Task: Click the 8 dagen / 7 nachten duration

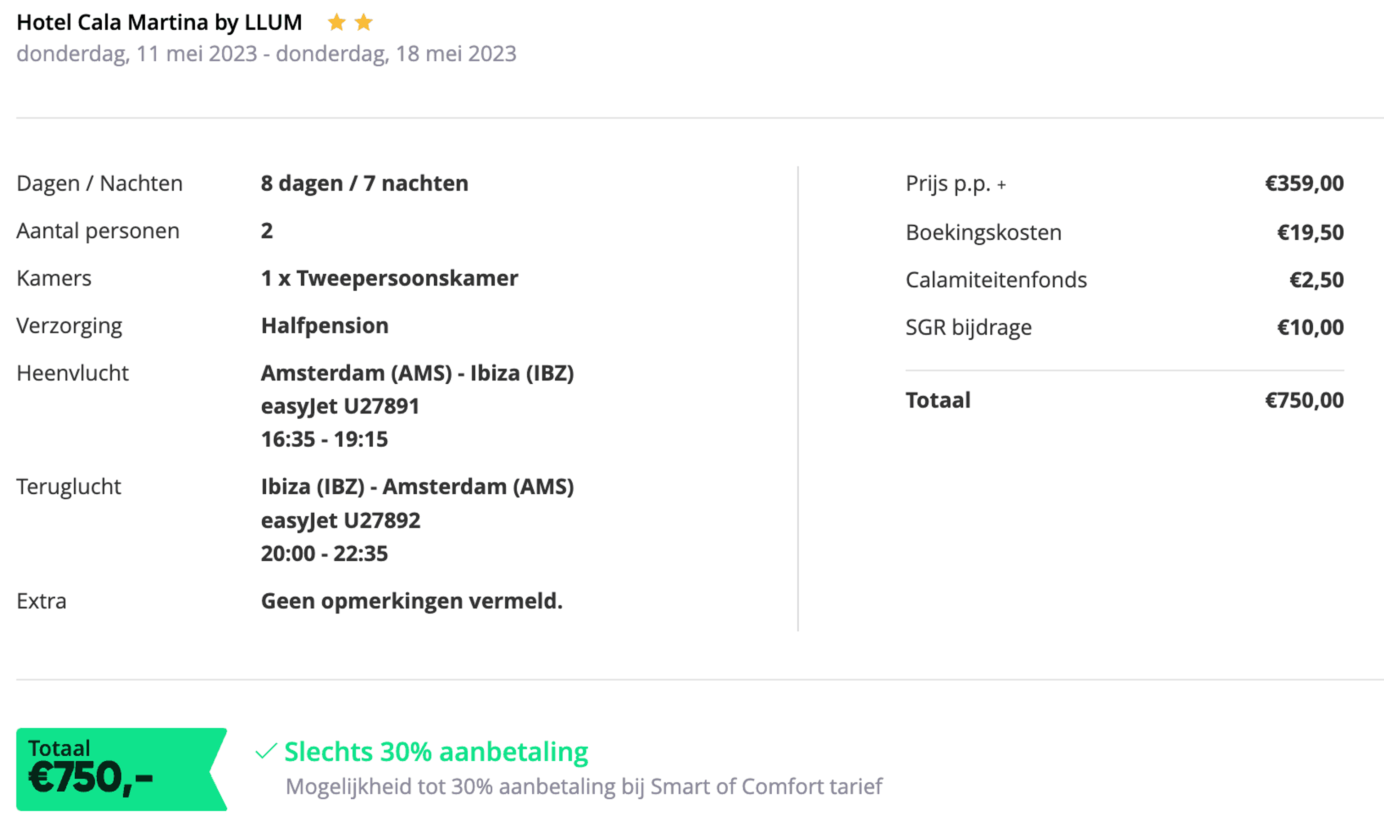Action: click(x=364, y=184)
